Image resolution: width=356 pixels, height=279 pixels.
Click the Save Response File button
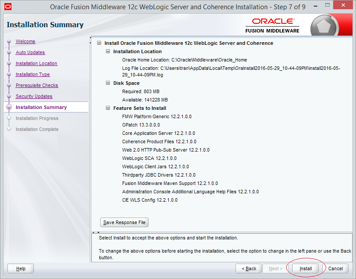(124, 222)
